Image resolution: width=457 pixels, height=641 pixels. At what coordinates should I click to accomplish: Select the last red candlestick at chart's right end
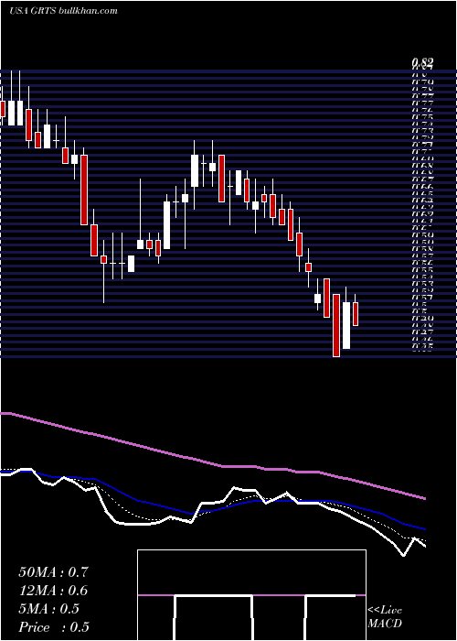click(x=356, y=314)
